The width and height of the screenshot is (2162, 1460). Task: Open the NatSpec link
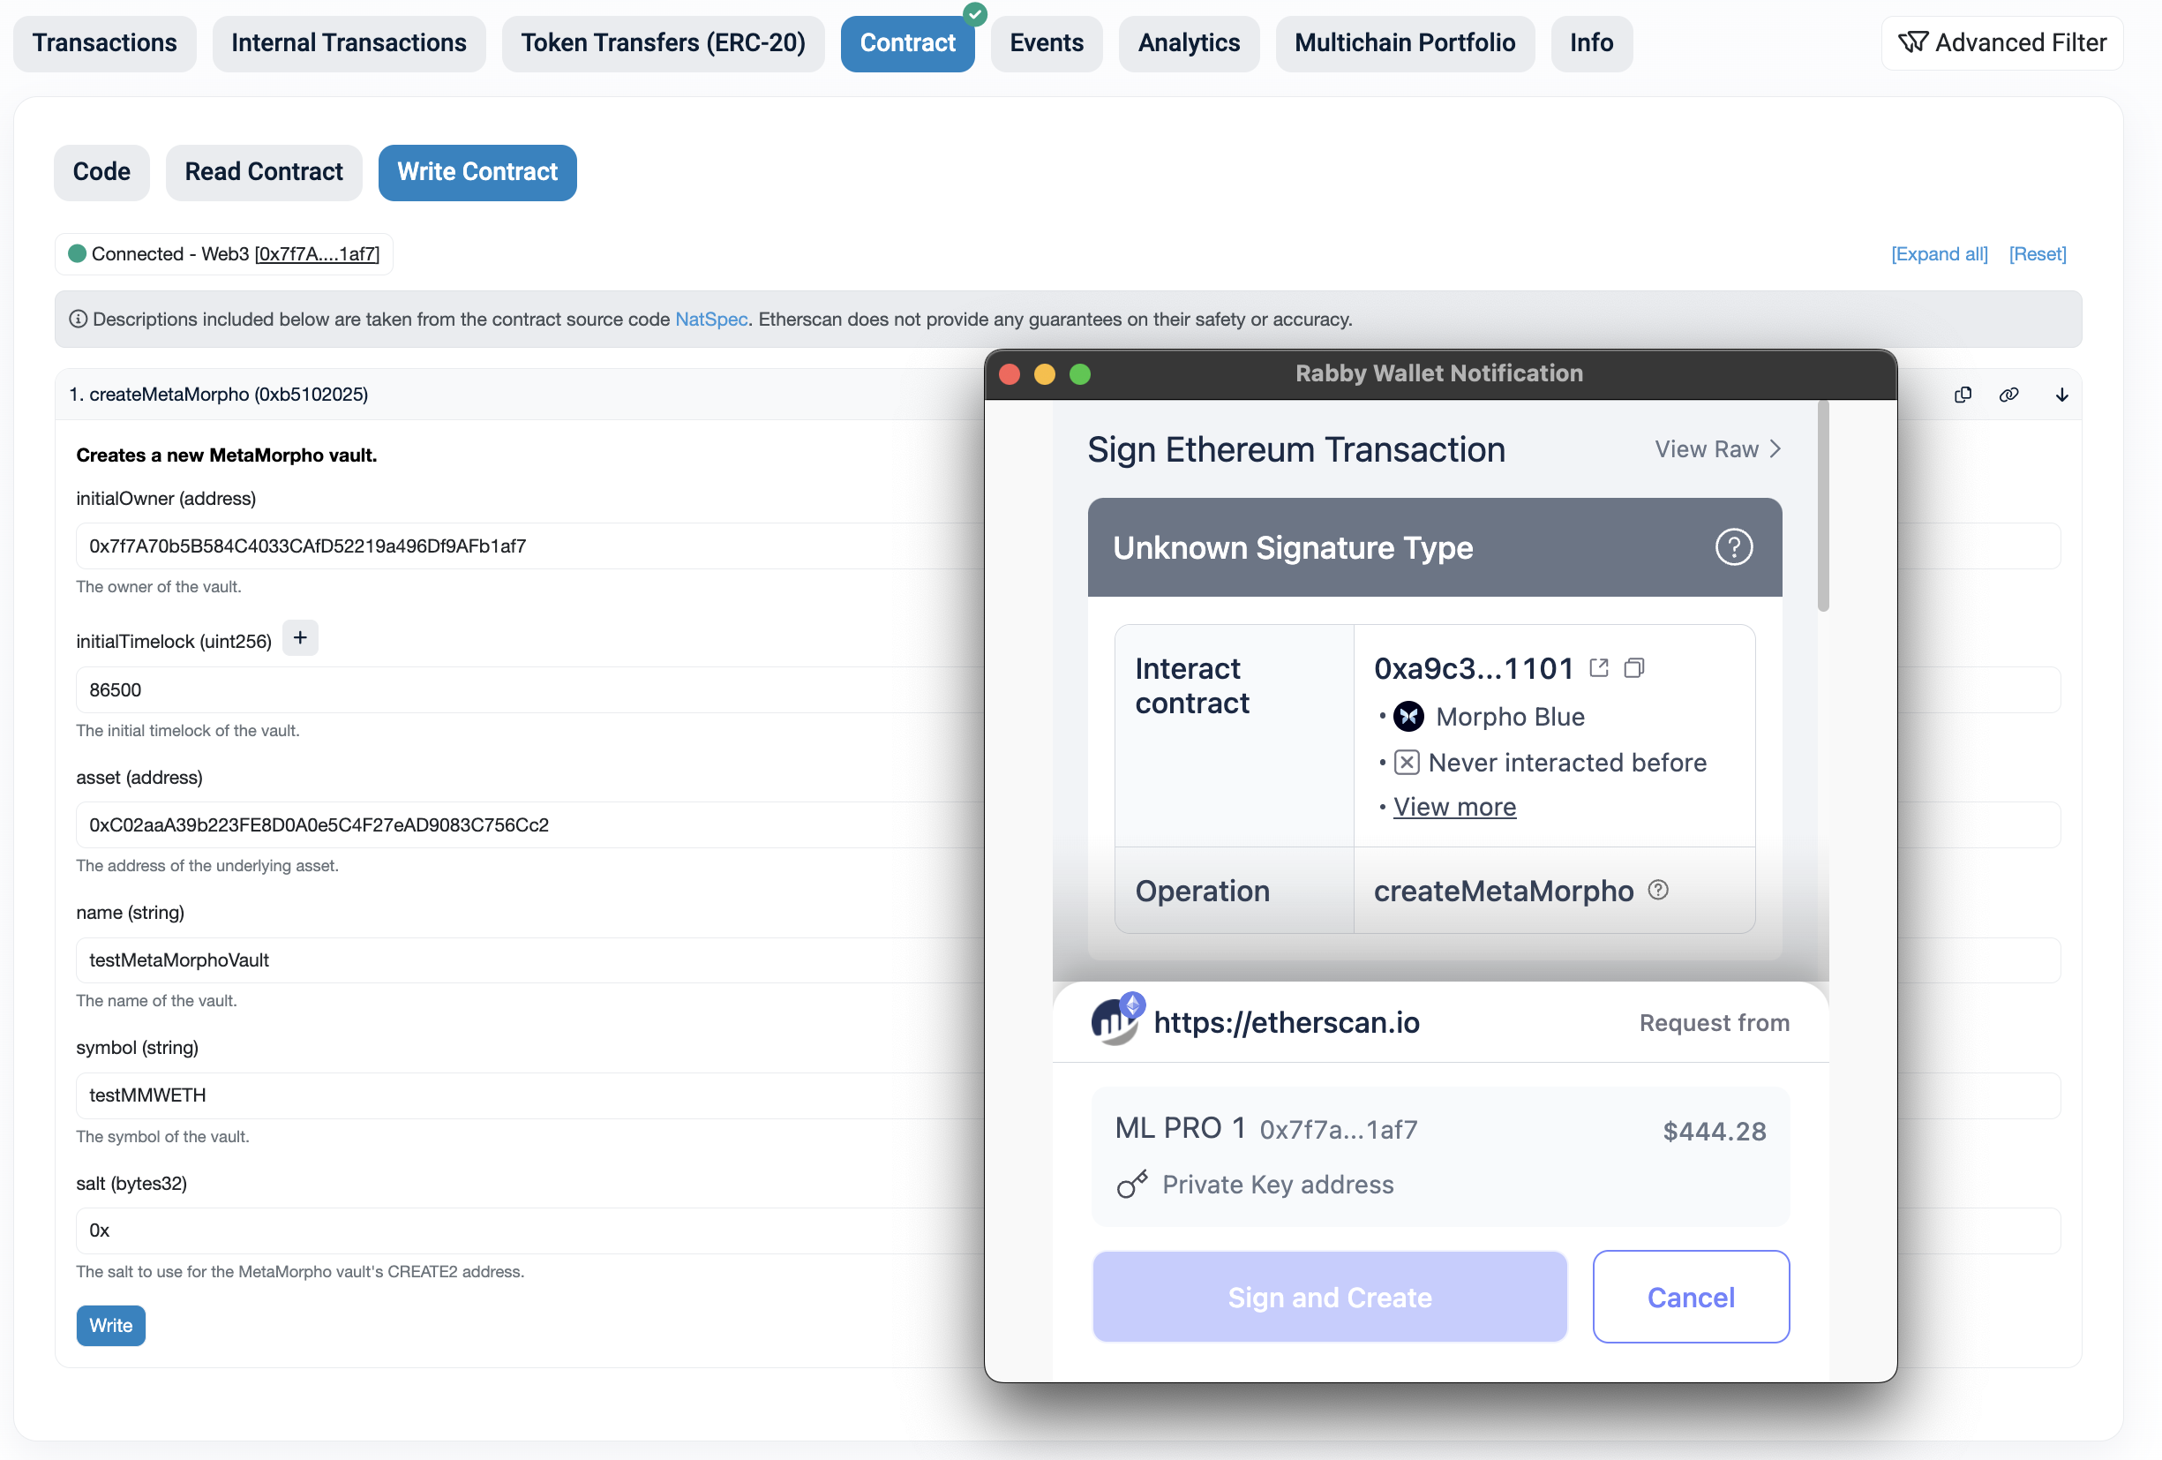pyautogui.click(x=710, y=320)
